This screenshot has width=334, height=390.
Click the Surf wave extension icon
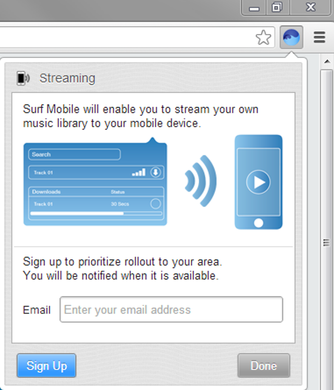[291, 37]
